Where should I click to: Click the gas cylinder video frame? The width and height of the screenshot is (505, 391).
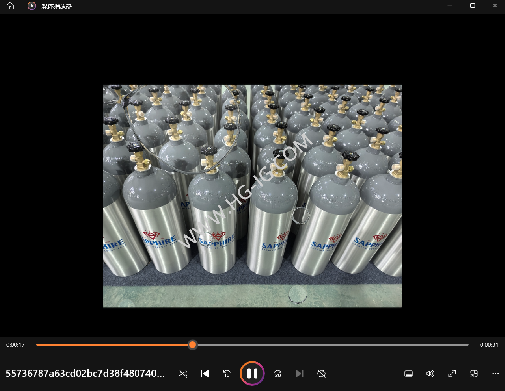(252, 196)
